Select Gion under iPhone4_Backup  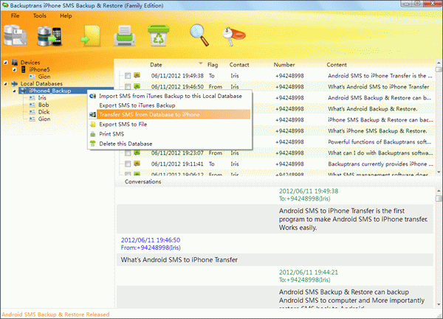point(44,119)
